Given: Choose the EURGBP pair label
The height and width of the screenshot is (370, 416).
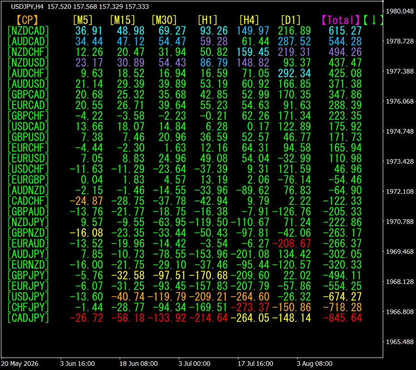Looking at the screenshot, I should click(28, 180).
